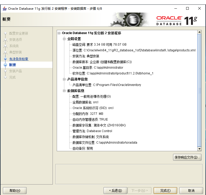Click the 产品清单信息 section heading
The height and width of the screenshot is (195, 206).
click(x=78, y=79)
